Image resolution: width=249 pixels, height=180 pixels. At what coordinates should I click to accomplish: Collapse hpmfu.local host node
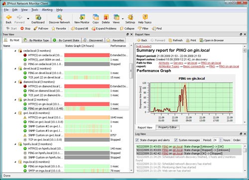pyautogui.click(x=15, y=144)
